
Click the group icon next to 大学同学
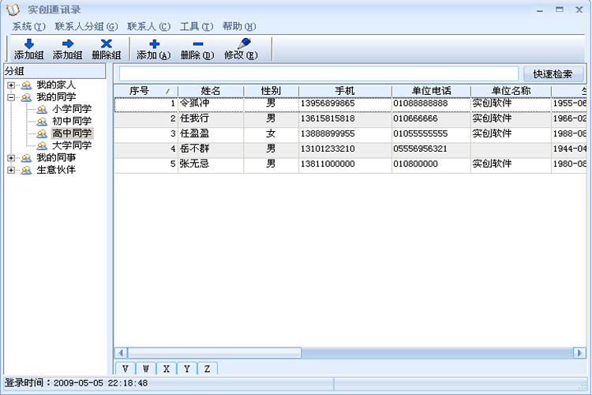pos(42,146)
